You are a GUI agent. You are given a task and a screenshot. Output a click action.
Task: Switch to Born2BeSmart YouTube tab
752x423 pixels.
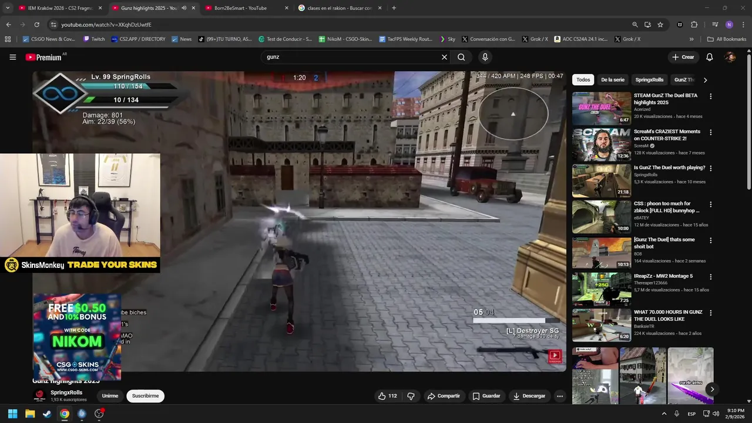[x=247, y=8]
